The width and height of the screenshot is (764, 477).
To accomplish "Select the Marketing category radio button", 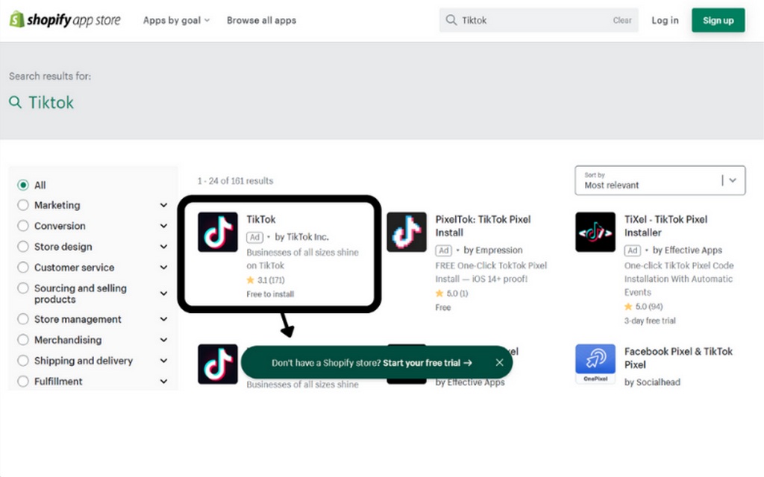I will [23, 205].
